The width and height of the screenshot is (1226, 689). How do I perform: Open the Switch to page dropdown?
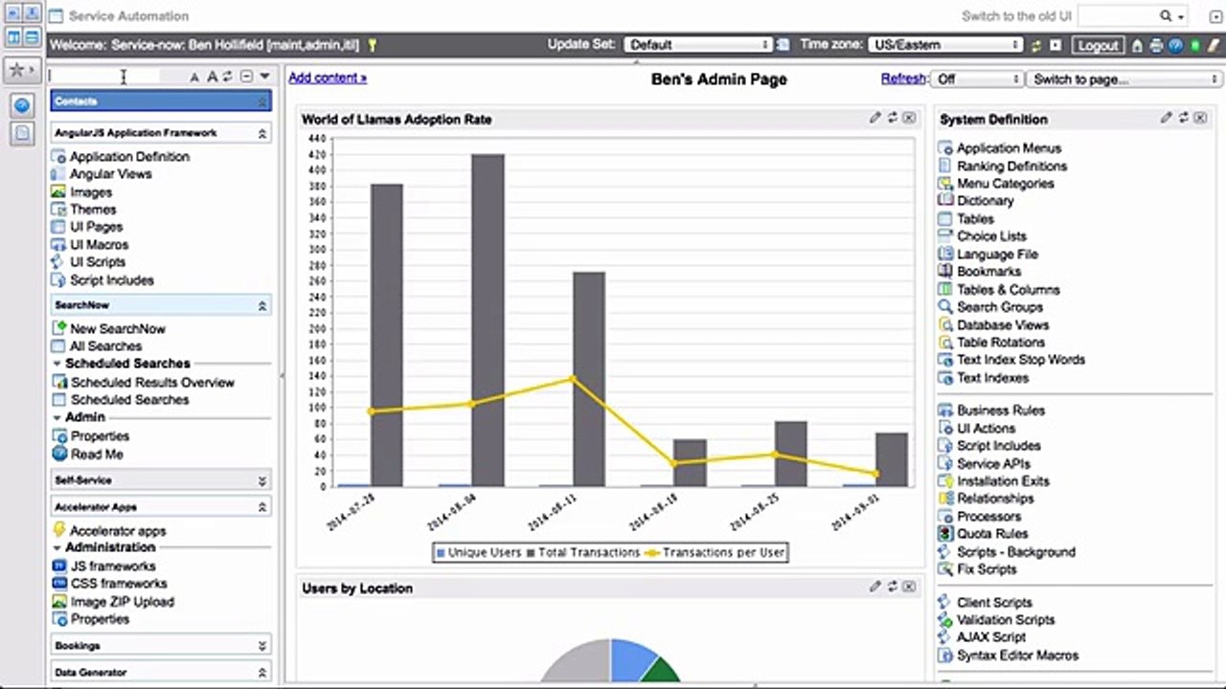(x=1124, y=79)
